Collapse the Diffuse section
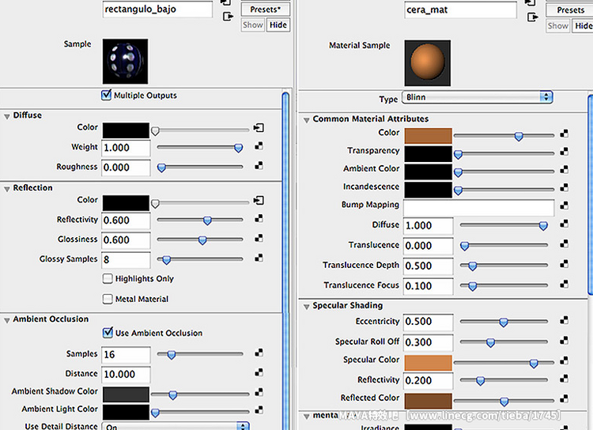 [7, 116]
